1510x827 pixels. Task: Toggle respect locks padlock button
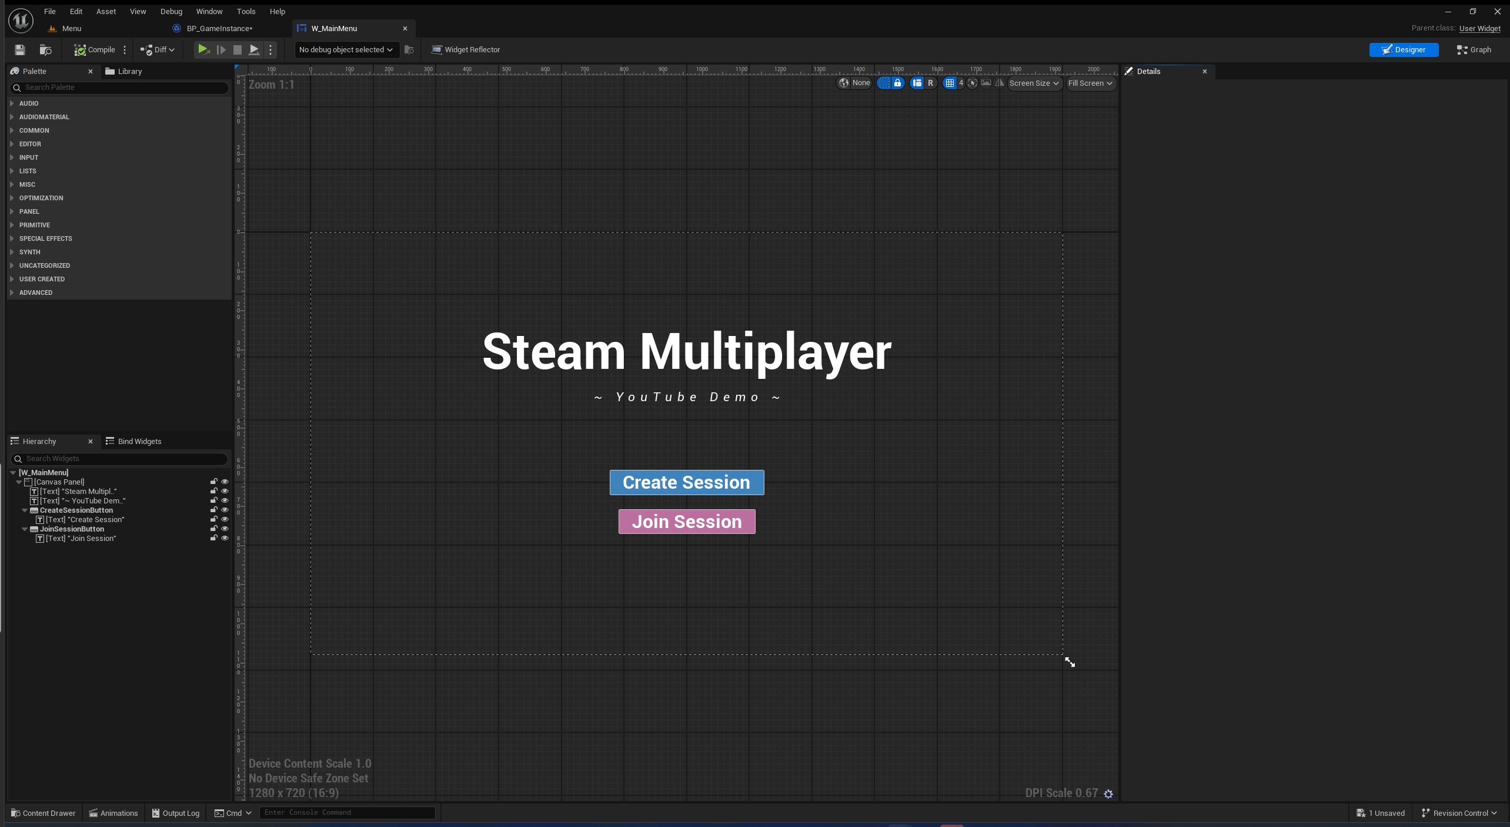tap(897, 83)
